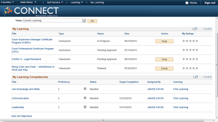Expand the Favorites menu
The image size is (218, 122).
coord(7,2)
